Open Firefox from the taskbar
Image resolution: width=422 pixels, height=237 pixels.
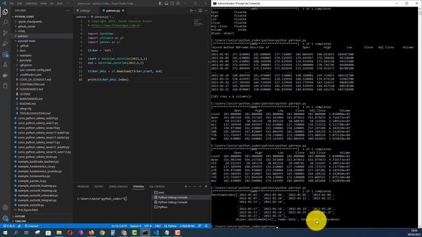click(91, 232)
